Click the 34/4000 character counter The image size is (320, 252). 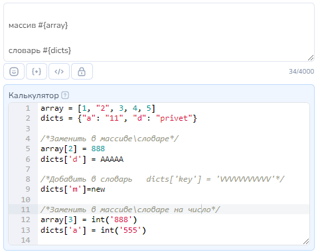301,72
